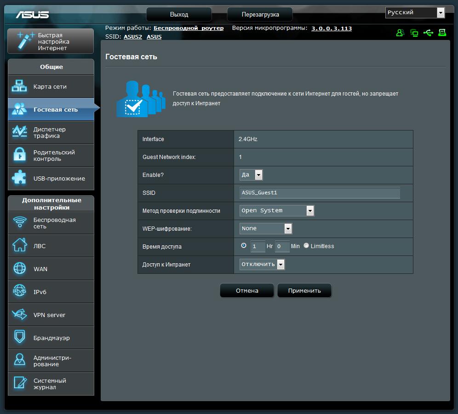Open quick Internet setup via the magic wand icon

point(25,41)
